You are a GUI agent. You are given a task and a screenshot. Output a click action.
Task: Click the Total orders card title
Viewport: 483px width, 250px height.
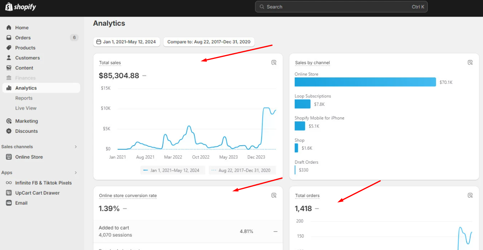click(307, 196)
